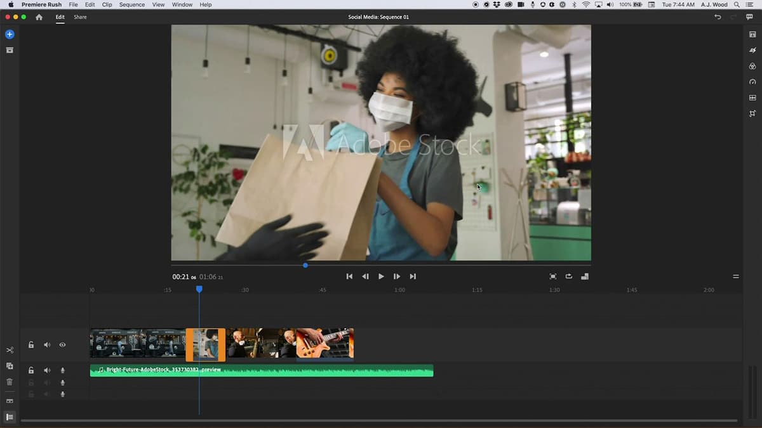Duplicate the selected clip
Image resolution: width=762 pixels, height=428 pixels.
(x=10, y=366)
